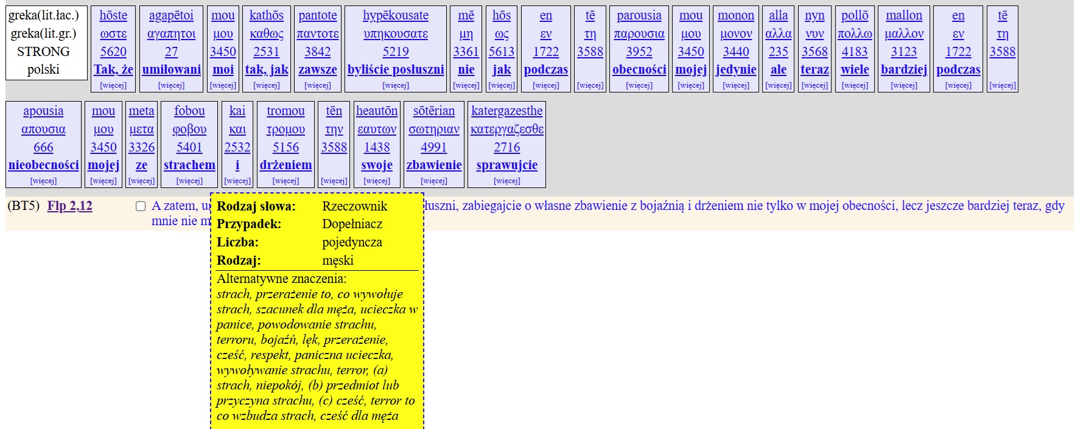Open Strong number 2532

pyautogui.click(x=237, y=147)
